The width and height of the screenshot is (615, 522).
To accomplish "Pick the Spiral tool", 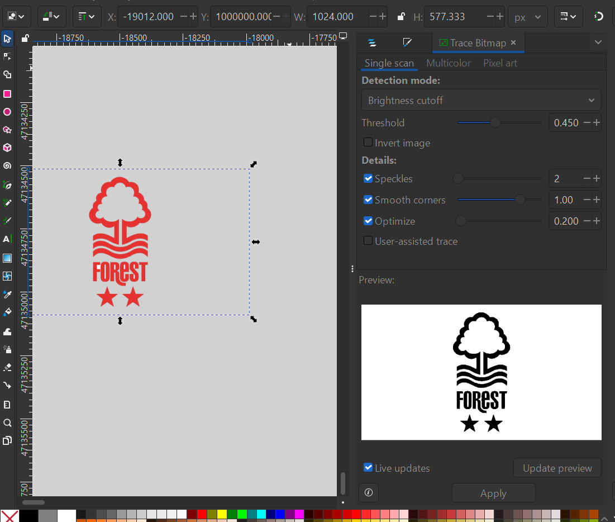I will 8,165.
